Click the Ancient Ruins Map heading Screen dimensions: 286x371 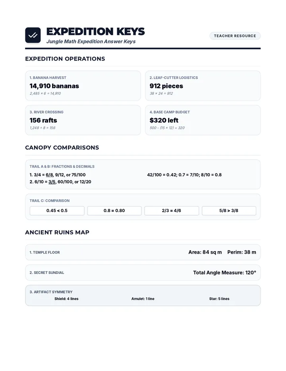[x=57, y=232]
